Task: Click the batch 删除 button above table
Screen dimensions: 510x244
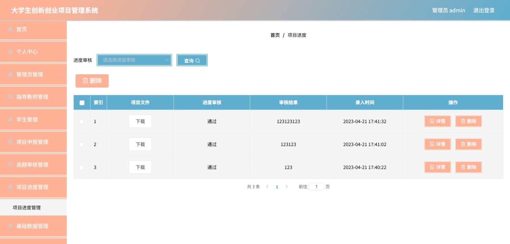Action: click(x=92, y=81)
